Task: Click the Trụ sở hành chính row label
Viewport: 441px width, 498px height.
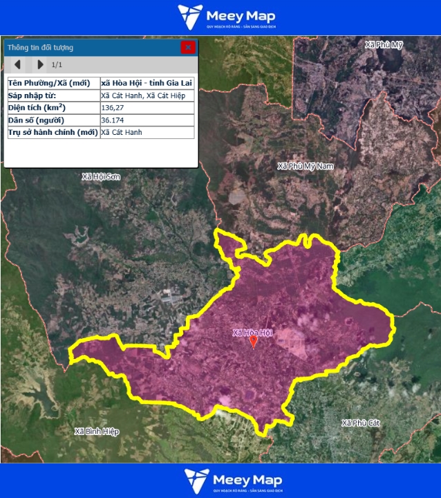Action: [x=53, y=132]
